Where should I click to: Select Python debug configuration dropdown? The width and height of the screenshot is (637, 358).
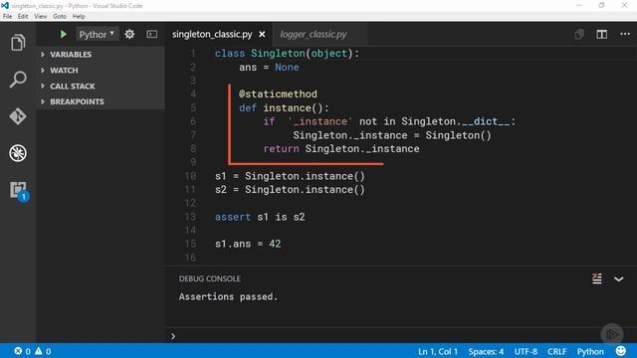click(97, 35)
